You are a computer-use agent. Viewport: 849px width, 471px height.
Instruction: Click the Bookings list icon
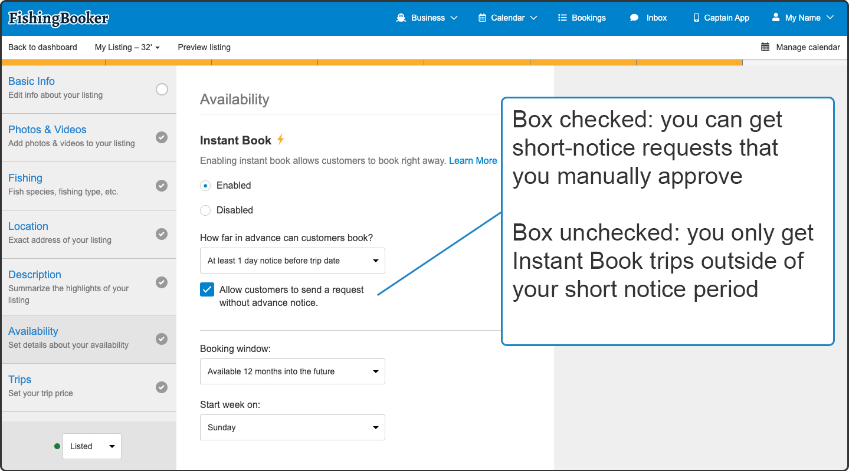(562, 18)
